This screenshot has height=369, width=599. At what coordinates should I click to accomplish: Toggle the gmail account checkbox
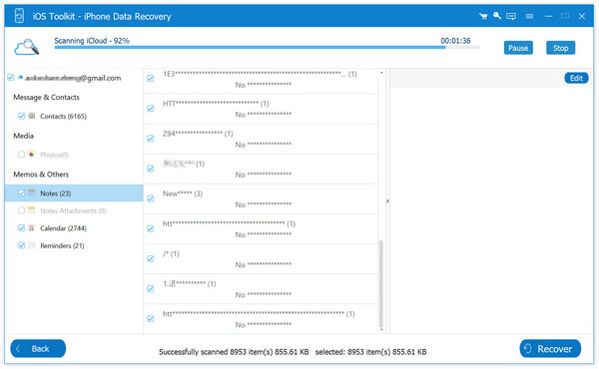(11, 78)
